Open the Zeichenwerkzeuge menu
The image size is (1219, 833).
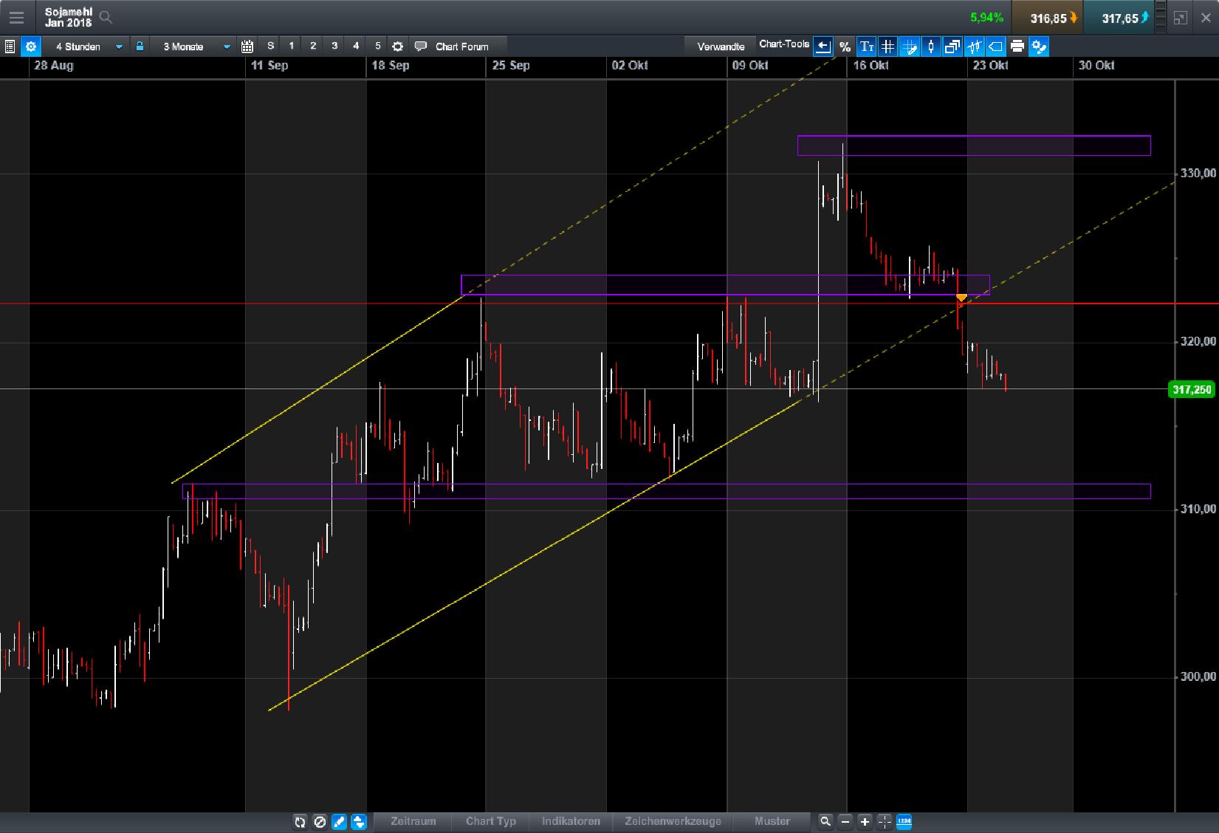(x=672, y=822)
